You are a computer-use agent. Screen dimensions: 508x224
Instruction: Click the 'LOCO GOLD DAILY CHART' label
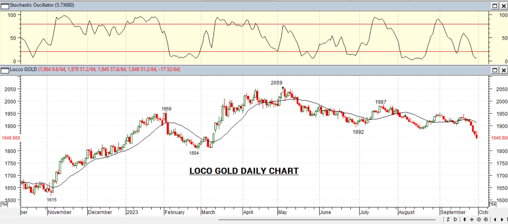(244, 171)
